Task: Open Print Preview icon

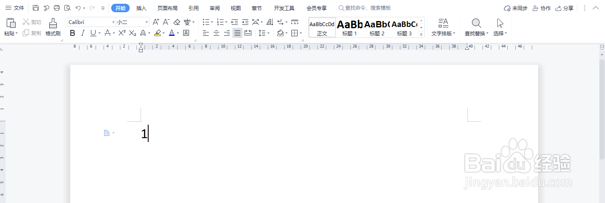Action: click(67, 8)
